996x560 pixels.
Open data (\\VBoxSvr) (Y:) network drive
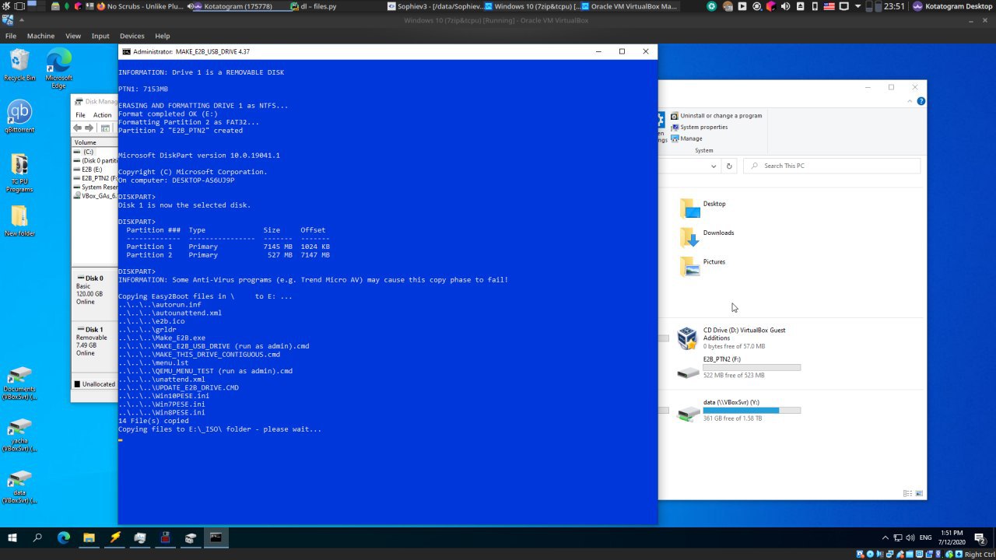coord(738,411)
